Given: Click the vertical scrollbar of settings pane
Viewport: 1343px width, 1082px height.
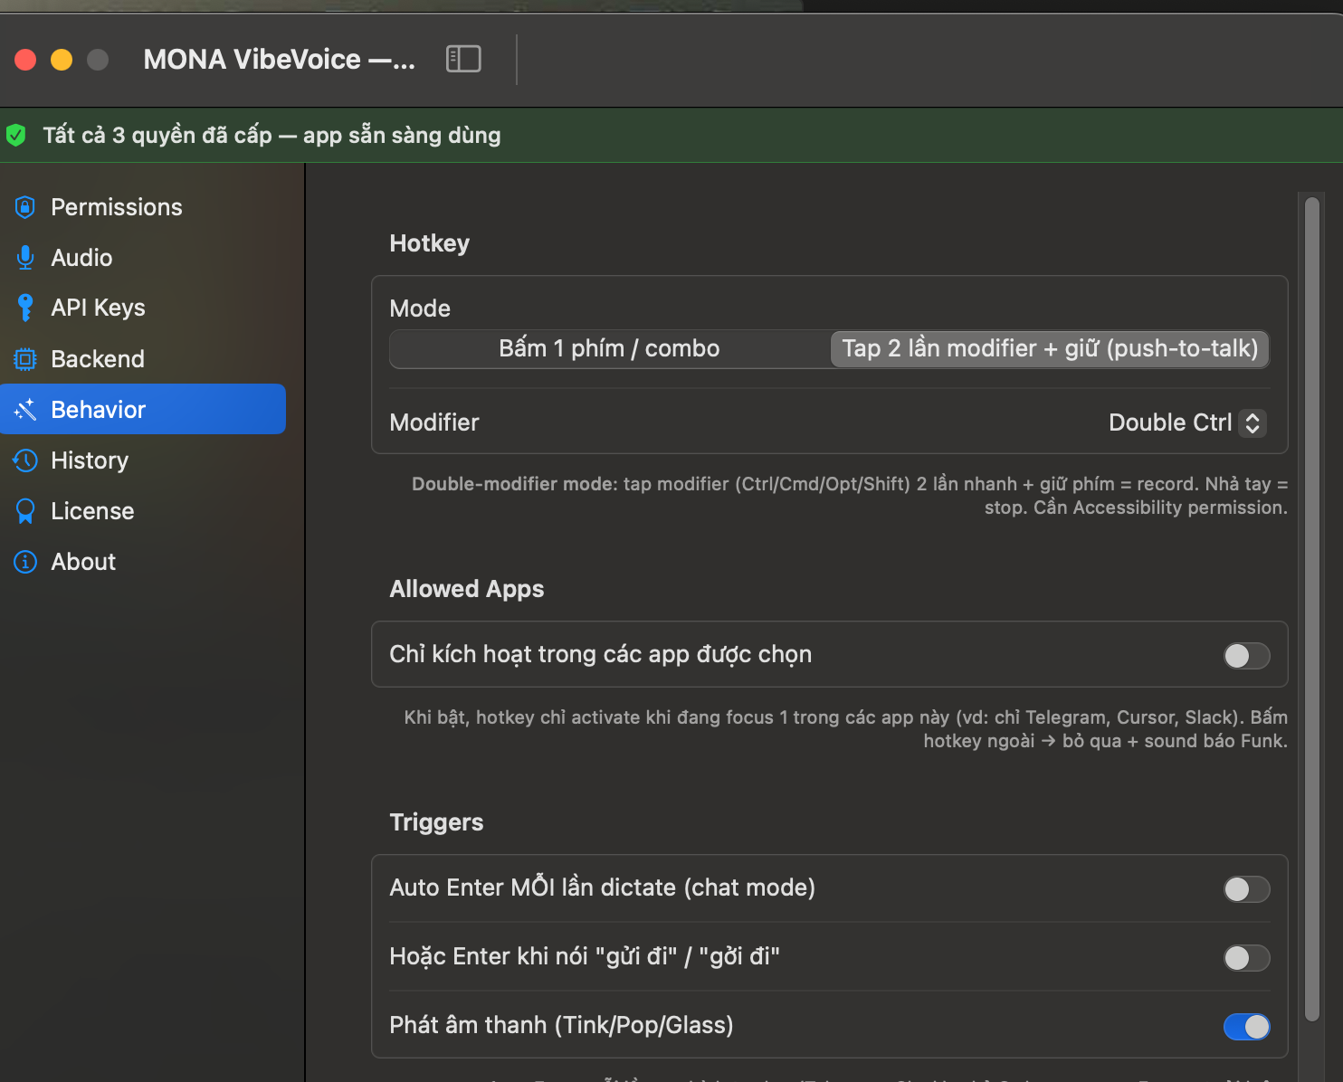Looking at the screenshot, I should pos(1311,609).
